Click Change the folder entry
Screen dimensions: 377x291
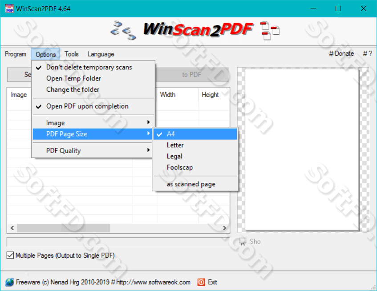coord(93,89)
